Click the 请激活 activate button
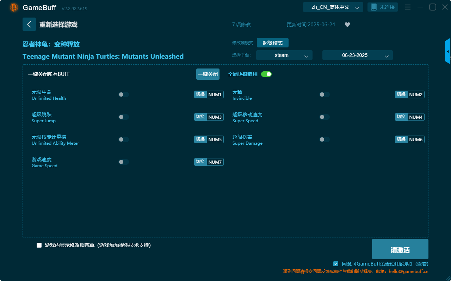Image resolution: width=451 pixels, height=281 pixels. 400,249
